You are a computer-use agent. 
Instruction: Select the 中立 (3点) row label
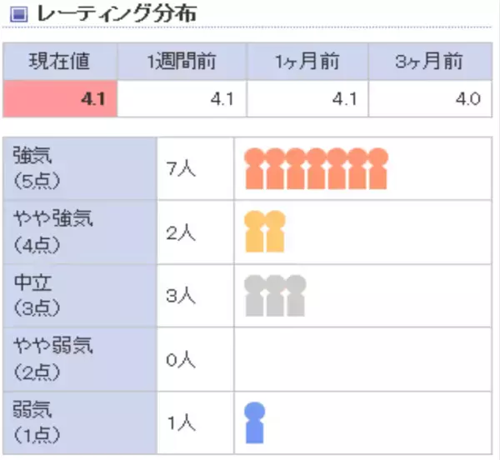pos(80,296)
